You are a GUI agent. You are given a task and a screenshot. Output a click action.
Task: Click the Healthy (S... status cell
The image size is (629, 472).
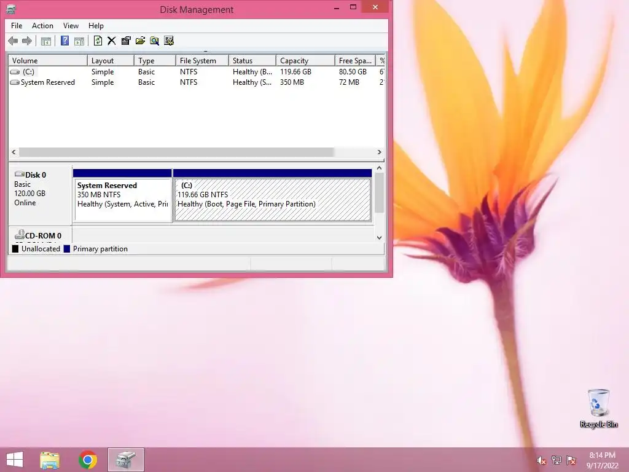tap(252, 82)
